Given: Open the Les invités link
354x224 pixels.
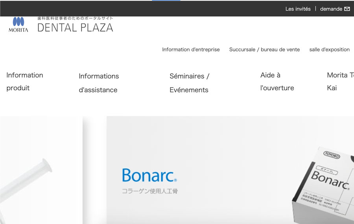Looking at the screenshot, I should coord(298,9).
